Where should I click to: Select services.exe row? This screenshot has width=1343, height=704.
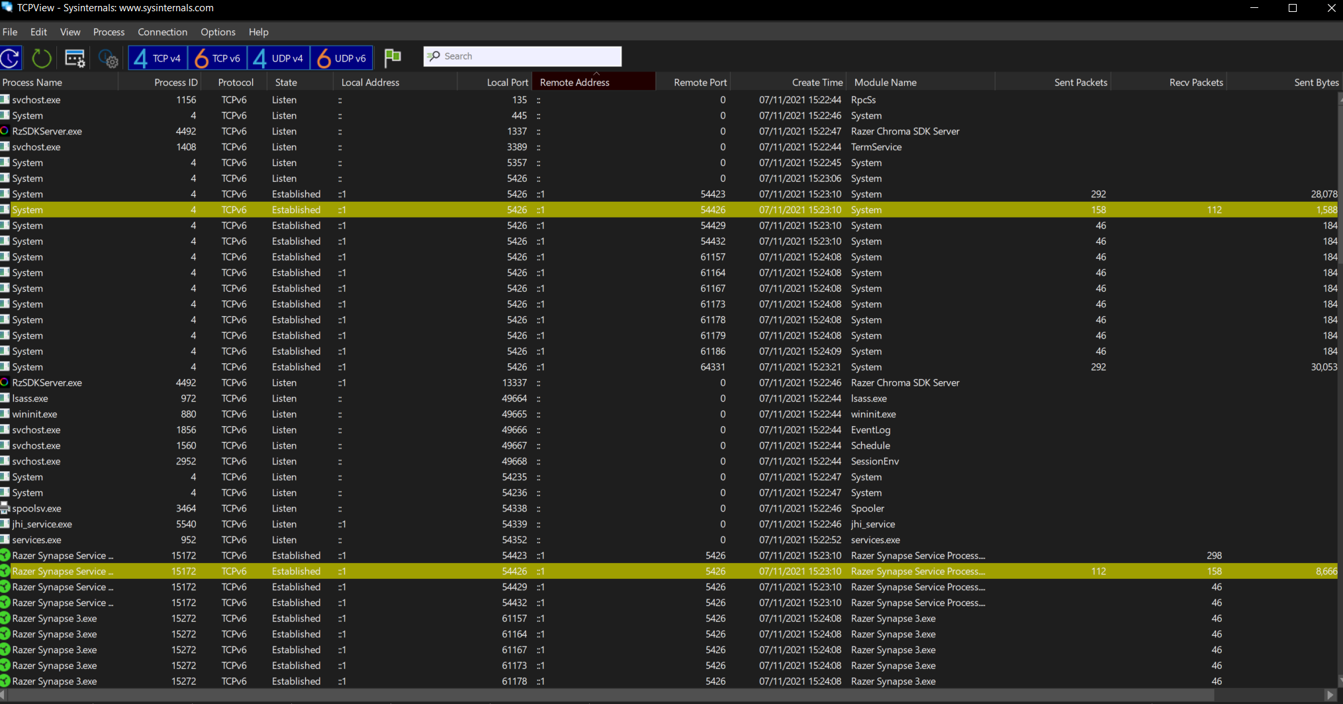click(669, 540)
